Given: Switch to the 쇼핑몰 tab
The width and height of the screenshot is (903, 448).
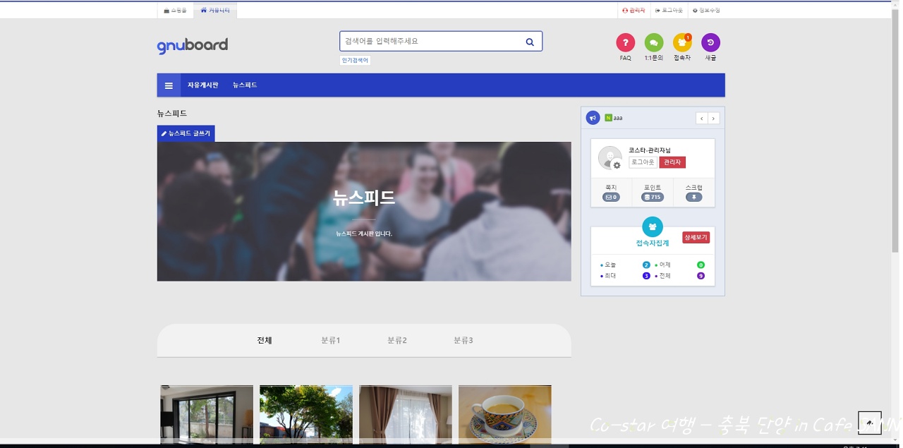Looking at the screenshot, I should tap(176, 11).
